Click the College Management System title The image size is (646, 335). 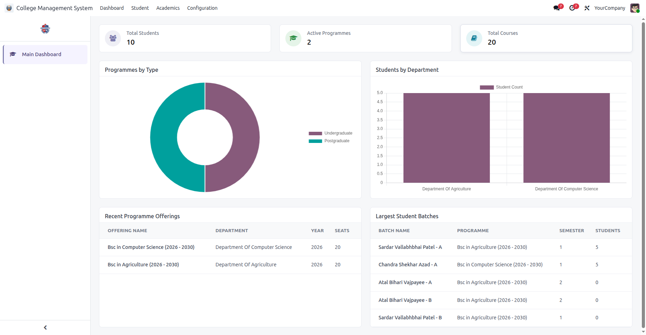pyautogui.click(x=54, y=8)
